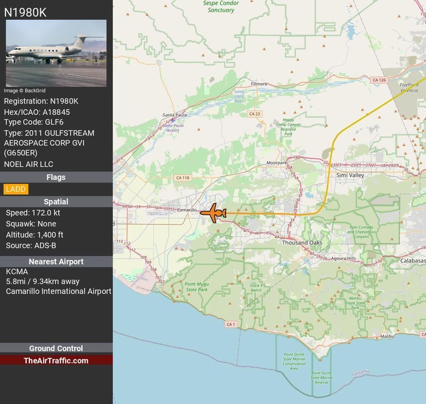Open the Ground Control section header
This screenshot has height=404, width=426.
pos(56,348)
